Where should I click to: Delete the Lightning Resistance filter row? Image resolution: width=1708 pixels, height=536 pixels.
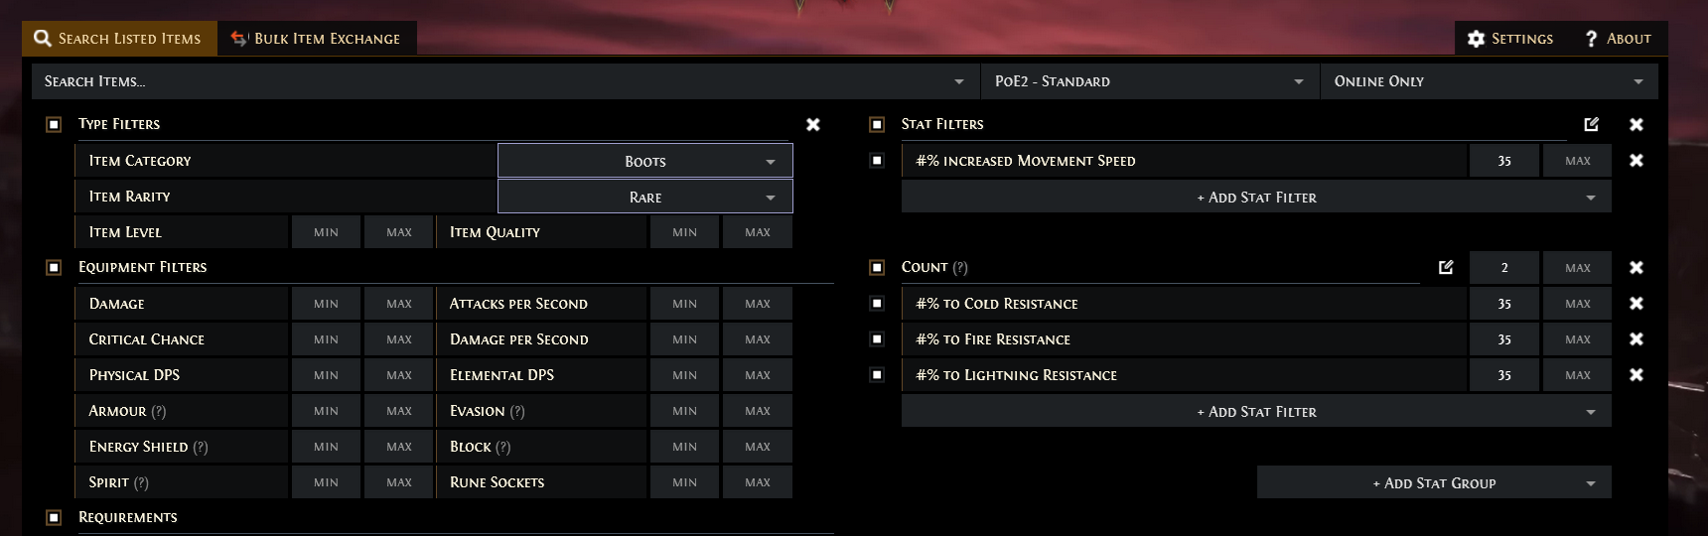click(x=1637, y=375)
